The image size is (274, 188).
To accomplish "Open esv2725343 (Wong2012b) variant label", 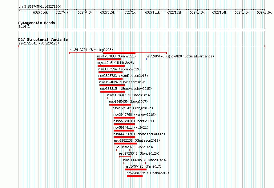I will click(139, 153).
